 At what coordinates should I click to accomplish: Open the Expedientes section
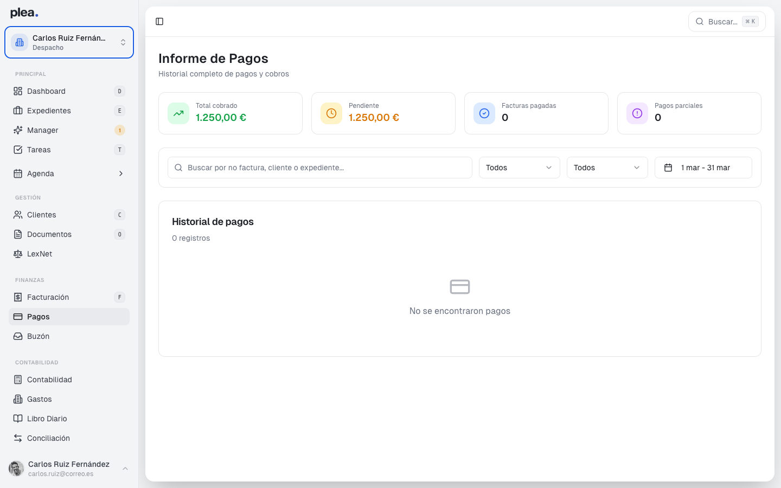(48, 111)
